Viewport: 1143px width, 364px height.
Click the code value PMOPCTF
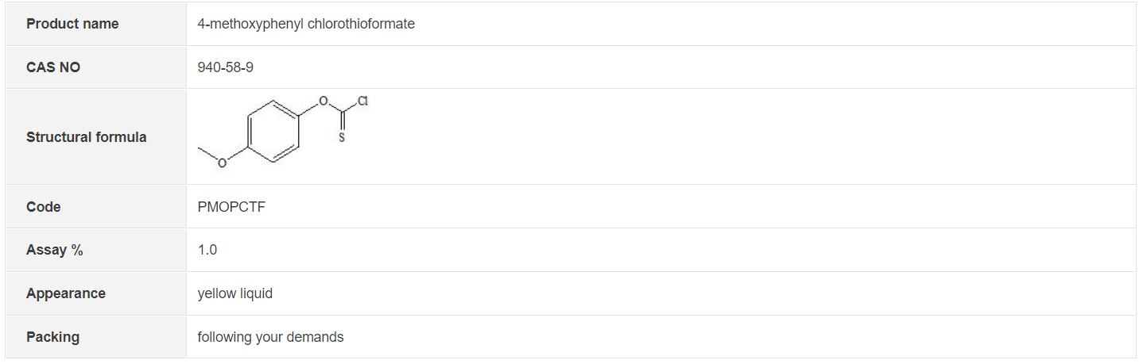click(231, 207)
